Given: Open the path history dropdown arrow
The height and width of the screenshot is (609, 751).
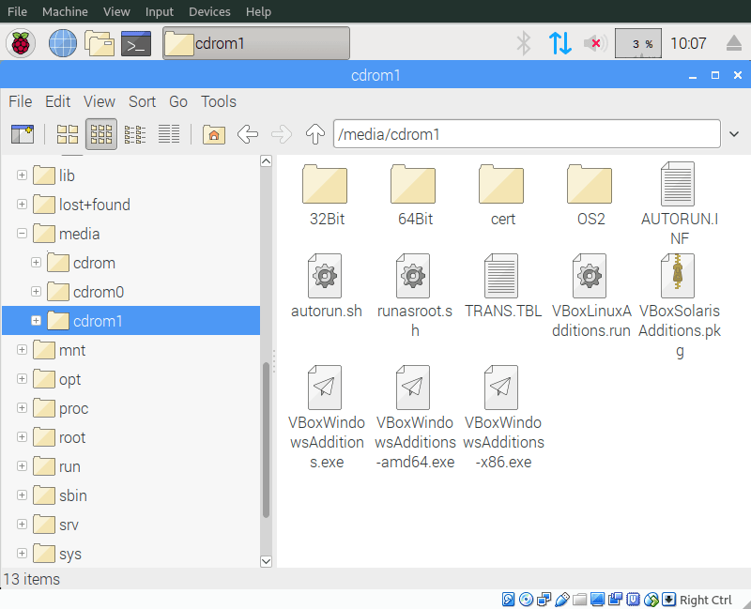Looking at the screenshot, I should (x=734, y=134).
